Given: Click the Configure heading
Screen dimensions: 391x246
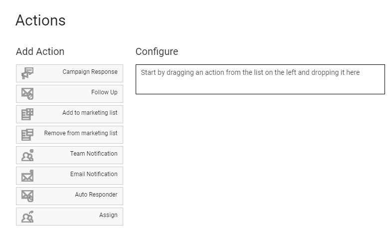Looking at the screenshot, I should [x=157, y=52].
